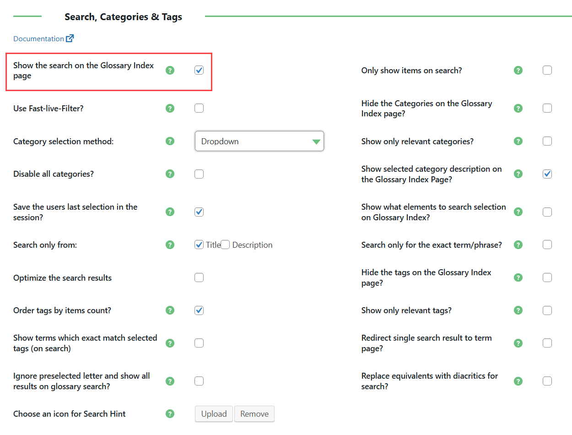Open help icon for Only show items on search
The width and height of the screenshot is (572, 435).
(518, 71)
